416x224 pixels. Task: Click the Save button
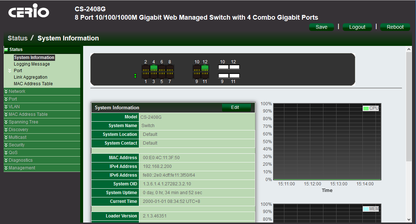(322, 27)
